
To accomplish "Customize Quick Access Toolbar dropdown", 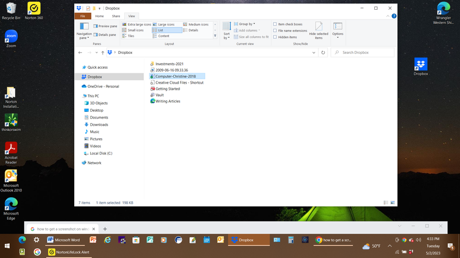I will click(x=99, y=9).
